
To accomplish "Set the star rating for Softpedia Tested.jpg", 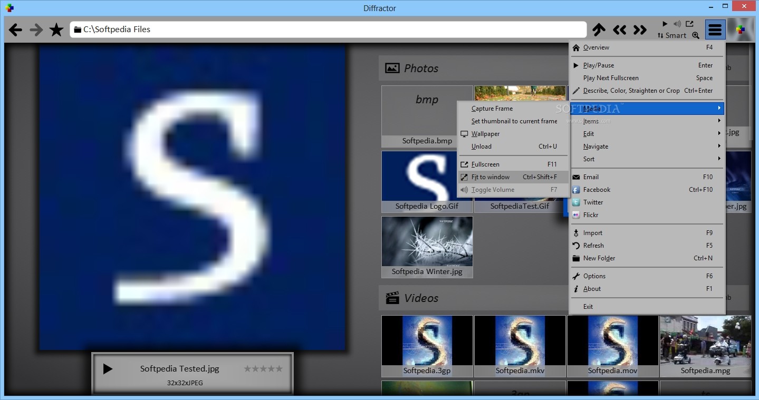I will 263,369.
